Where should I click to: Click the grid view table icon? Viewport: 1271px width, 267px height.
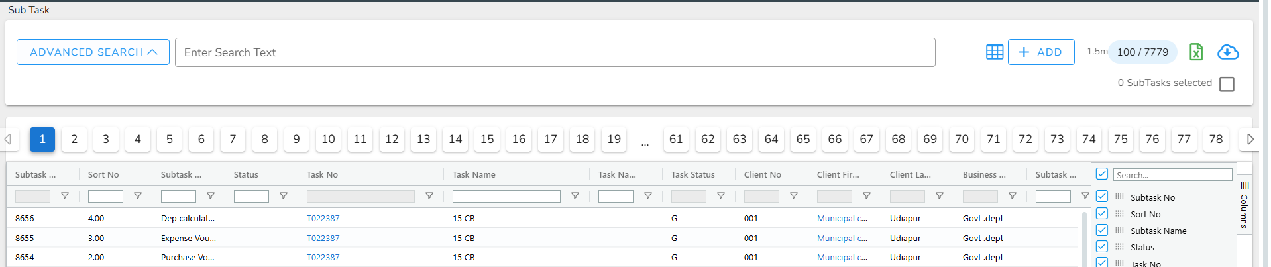point(994,52)
